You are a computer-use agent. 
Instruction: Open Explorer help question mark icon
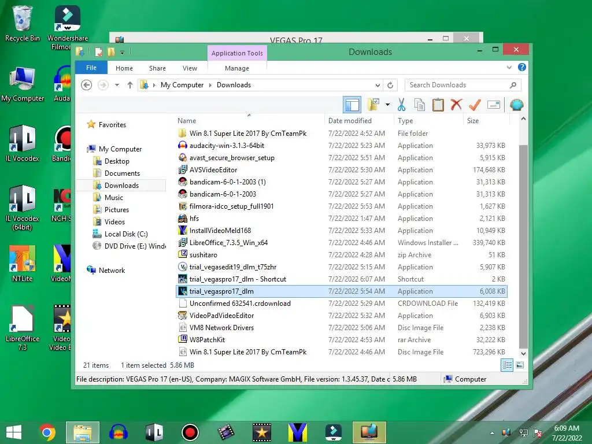[522, 67]
